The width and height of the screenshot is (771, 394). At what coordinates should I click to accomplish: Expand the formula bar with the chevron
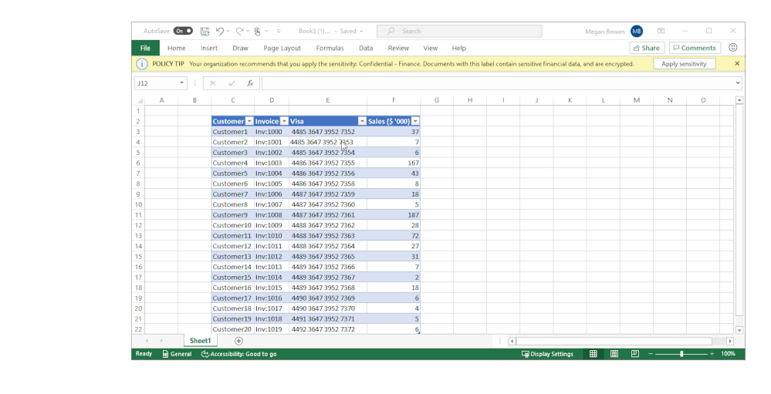point(738,83)
